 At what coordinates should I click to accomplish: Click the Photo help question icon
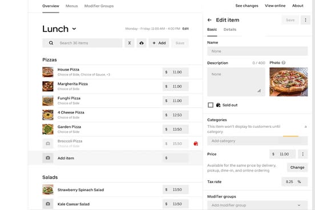click(x=283, y=63)
